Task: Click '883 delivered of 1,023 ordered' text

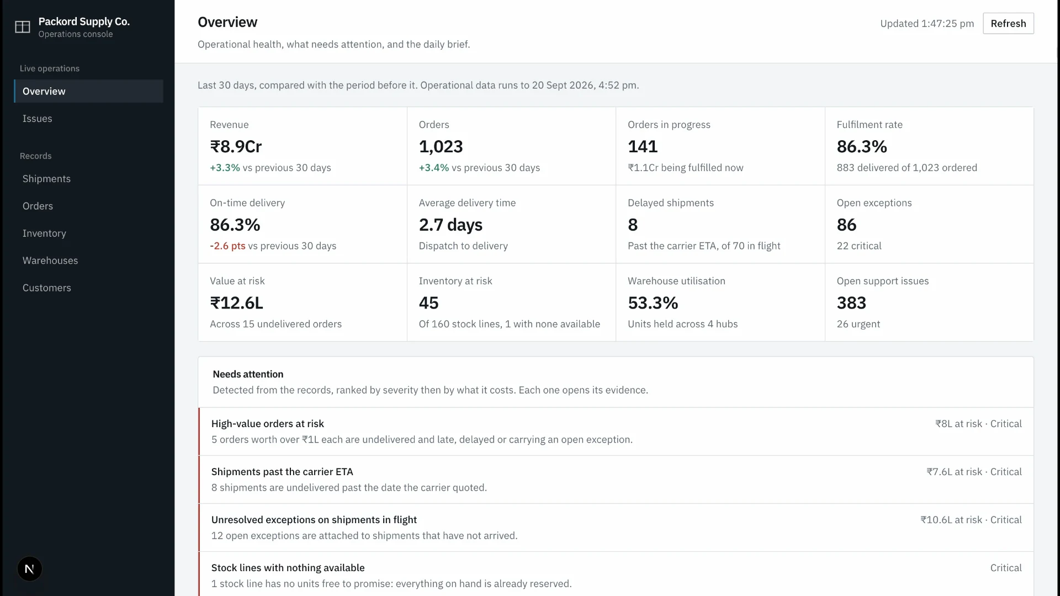Action: pos(907,168)
